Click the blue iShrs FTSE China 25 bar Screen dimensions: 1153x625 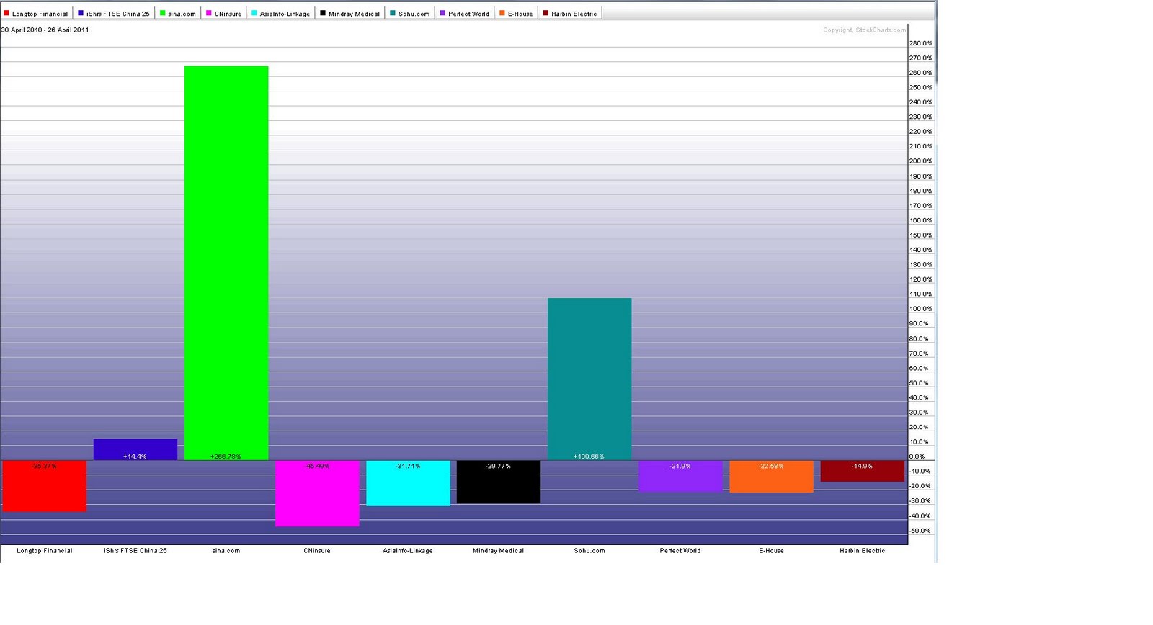(x=135, y=449)
